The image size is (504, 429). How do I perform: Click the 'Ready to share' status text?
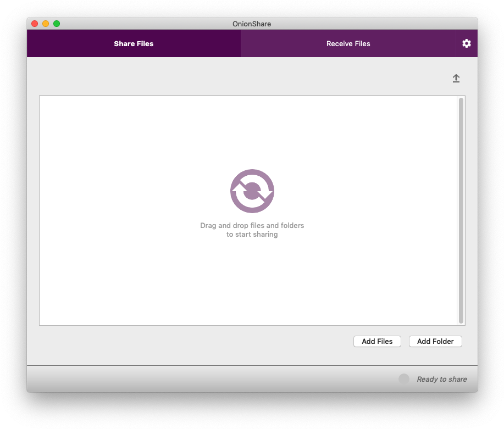pos(441,379)
